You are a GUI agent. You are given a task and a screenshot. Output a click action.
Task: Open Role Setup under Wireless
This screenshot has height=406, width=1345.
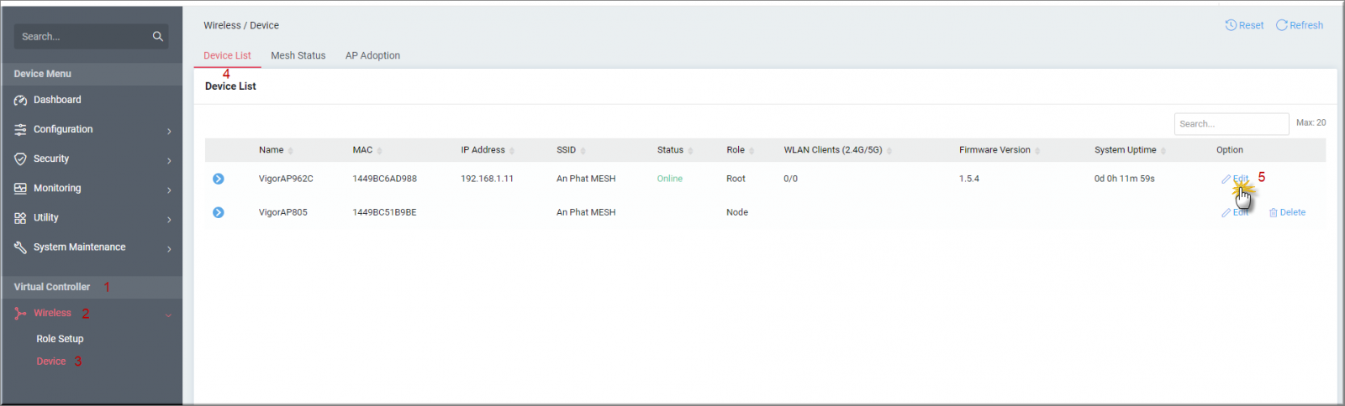click(60, 339)
